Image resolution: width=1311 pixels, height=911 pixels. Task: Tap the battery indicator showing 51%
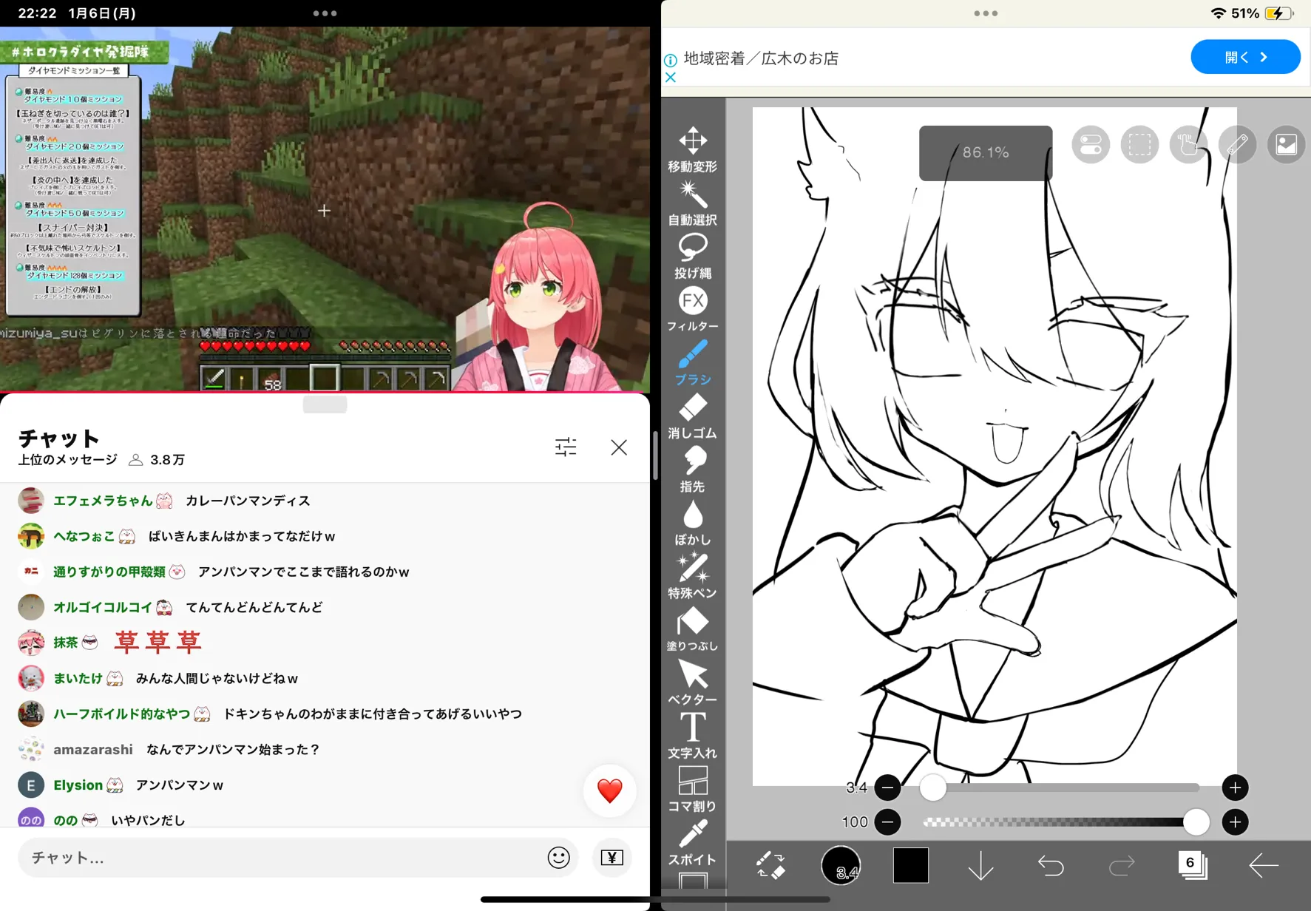point(1262,13)
